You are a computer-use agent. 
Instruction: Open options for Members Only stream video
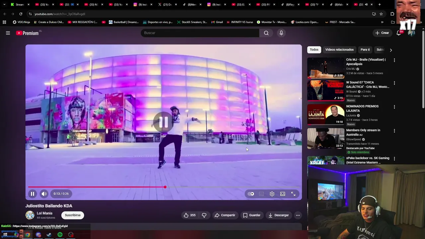click(x=394, y=131)
